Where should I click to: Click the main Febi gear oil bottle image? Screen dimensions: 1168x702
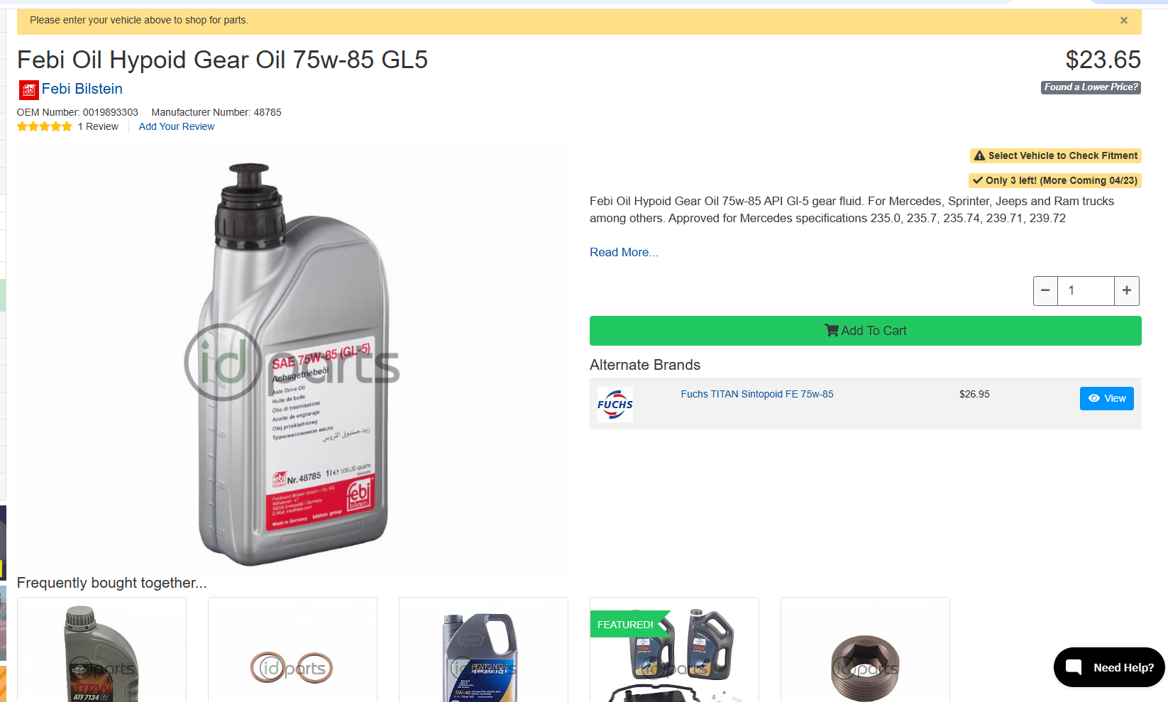[x=293, y=359]
